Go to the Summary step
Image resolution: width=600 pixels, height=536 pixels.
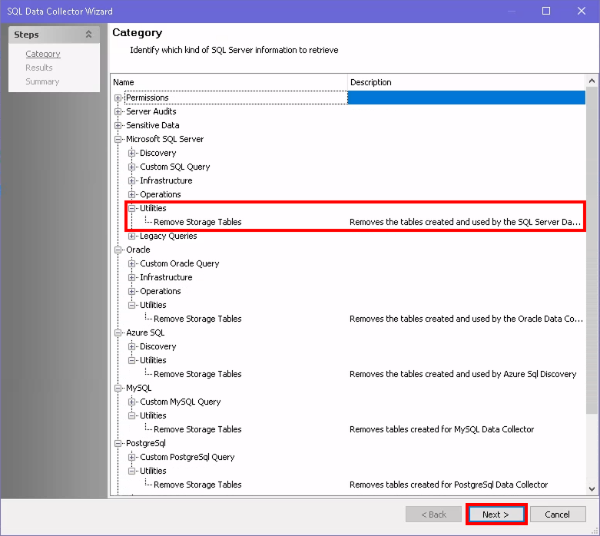click(42, 81)
